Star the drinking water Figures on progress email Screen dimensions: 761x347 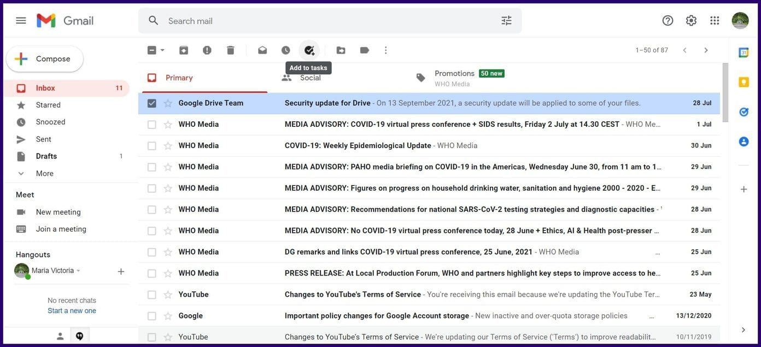click(x=168, y=189)
